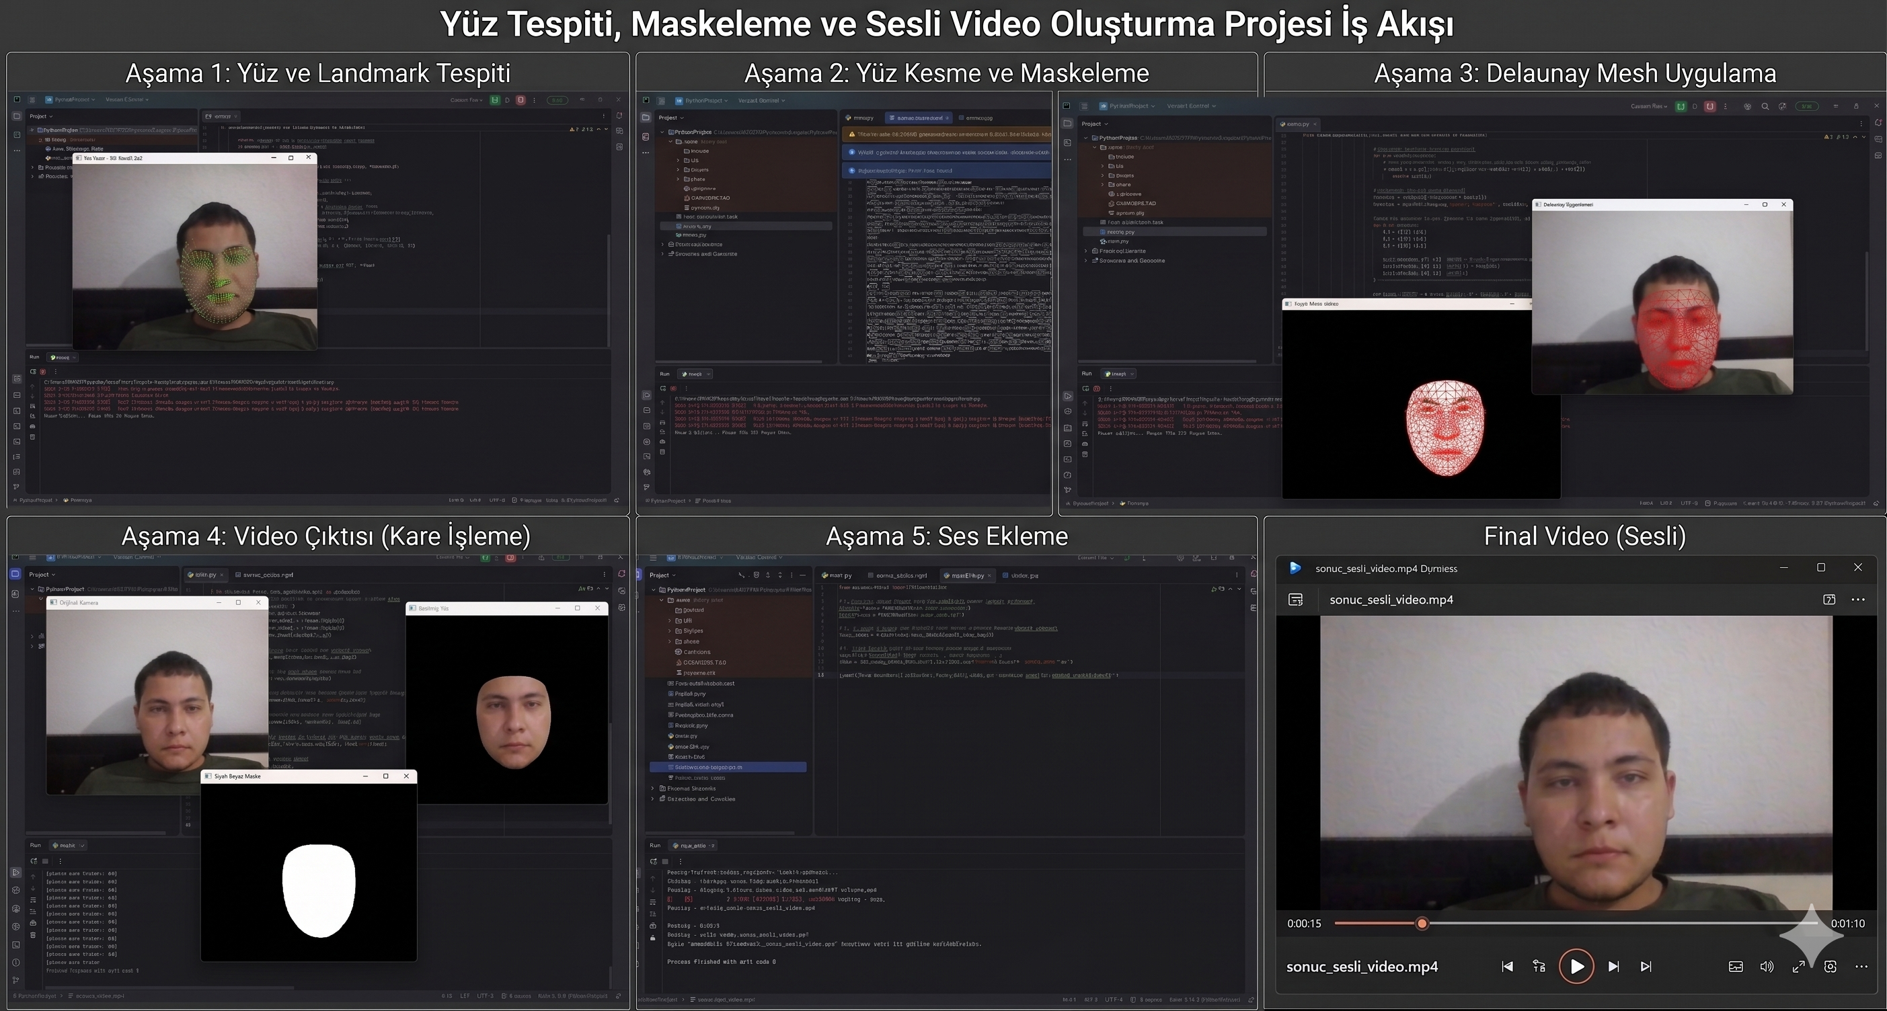The height and width of the screenshot is (1011, 1887).
Task: Open vertical-dots menu right of Stop in Aşama 3
Action: (1725, 106)
